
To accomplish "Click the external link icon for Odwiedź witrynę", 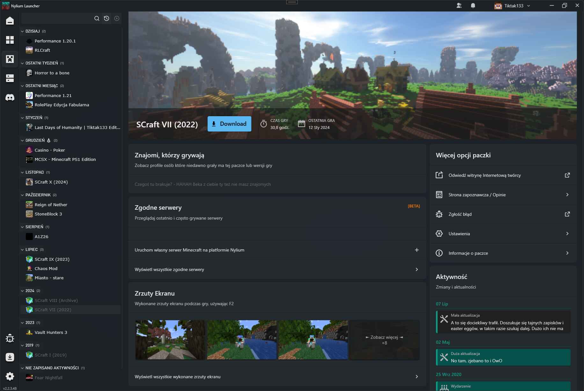I will [567, 175].
